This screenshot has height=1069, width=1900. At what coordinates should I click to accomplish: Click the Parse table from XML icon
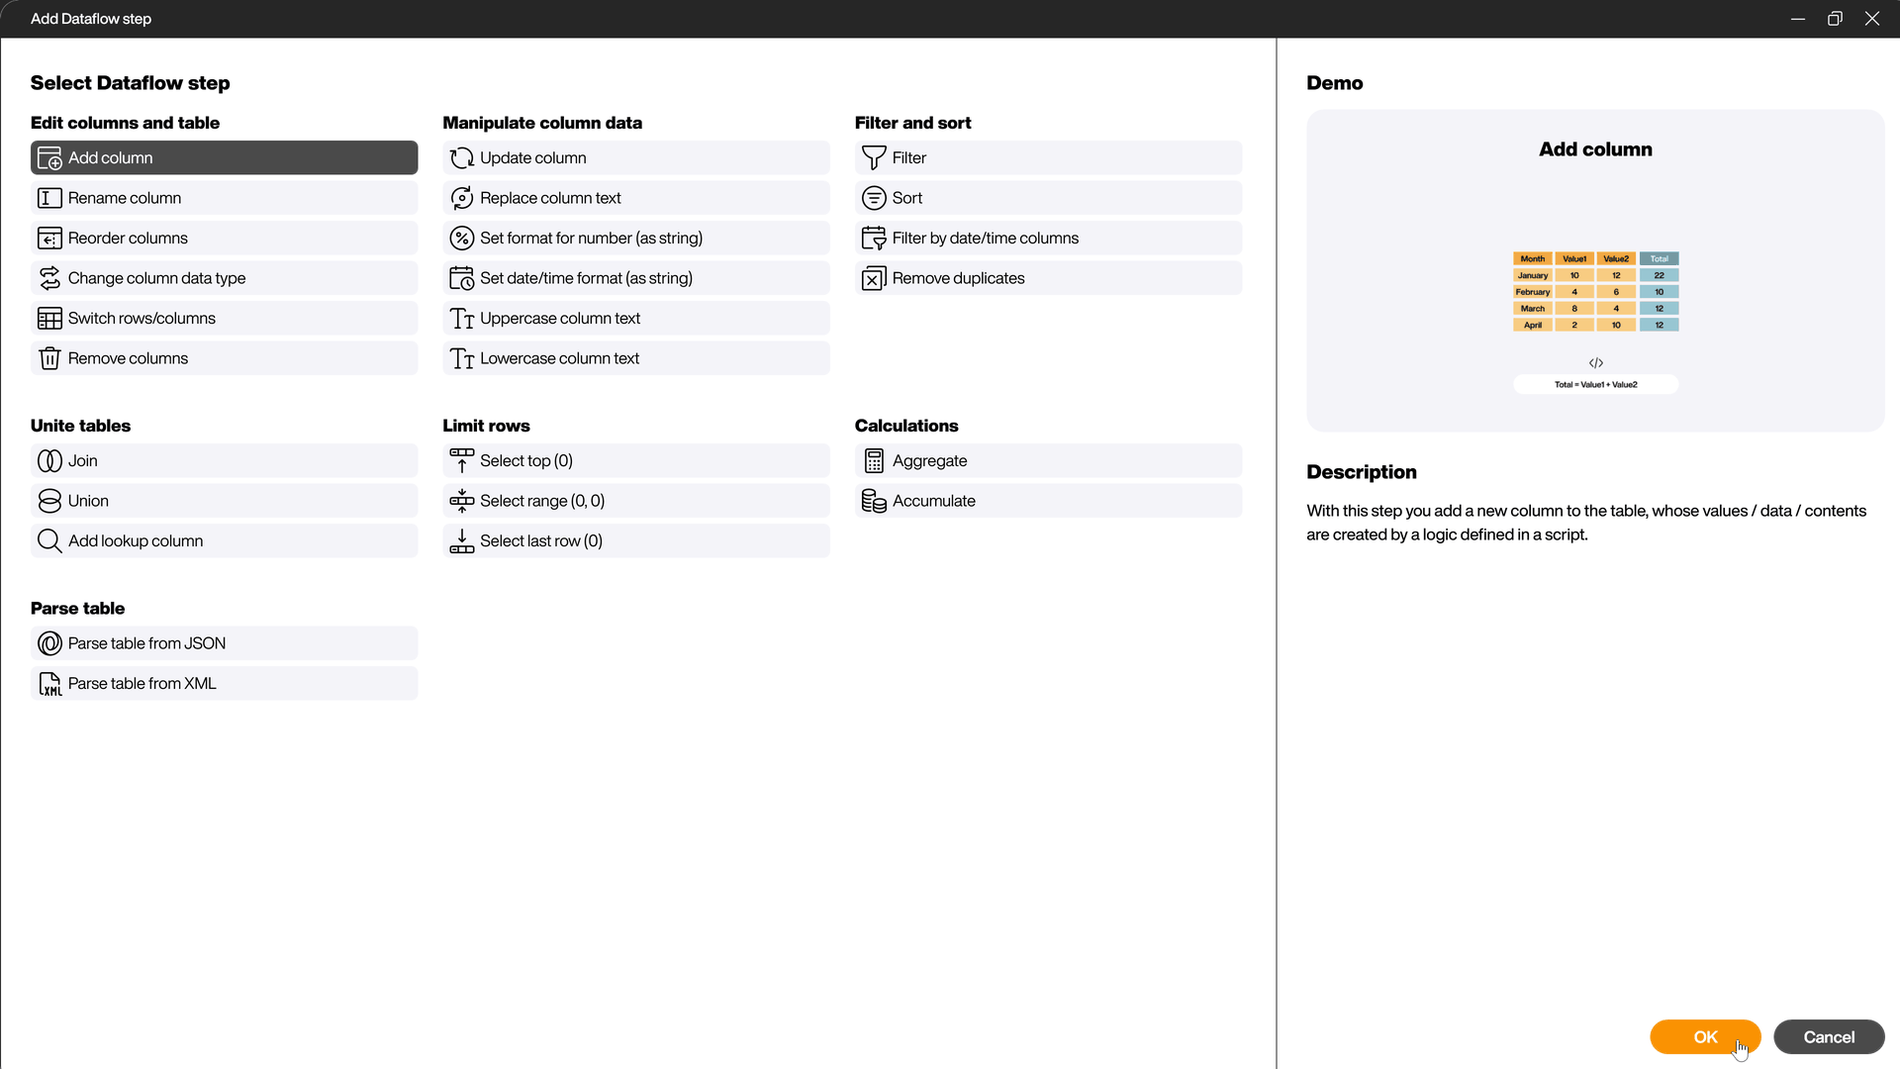(x=49, y=684)
